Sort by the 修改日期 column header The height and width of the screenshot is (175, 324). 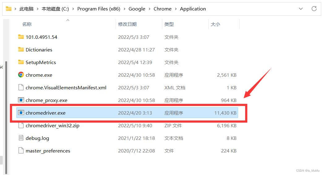(x=127, y=24)
